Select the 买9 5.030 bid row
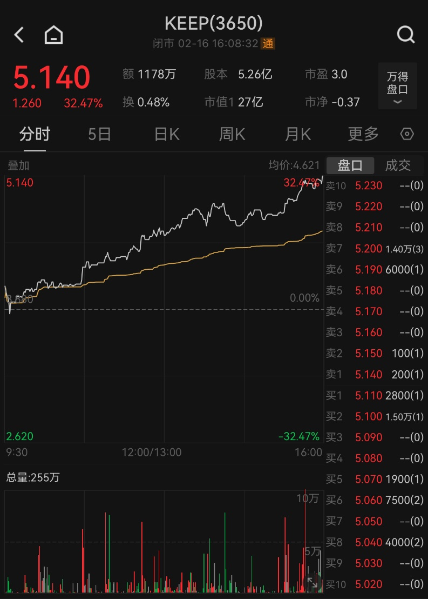428x599 pixels. 375,563
